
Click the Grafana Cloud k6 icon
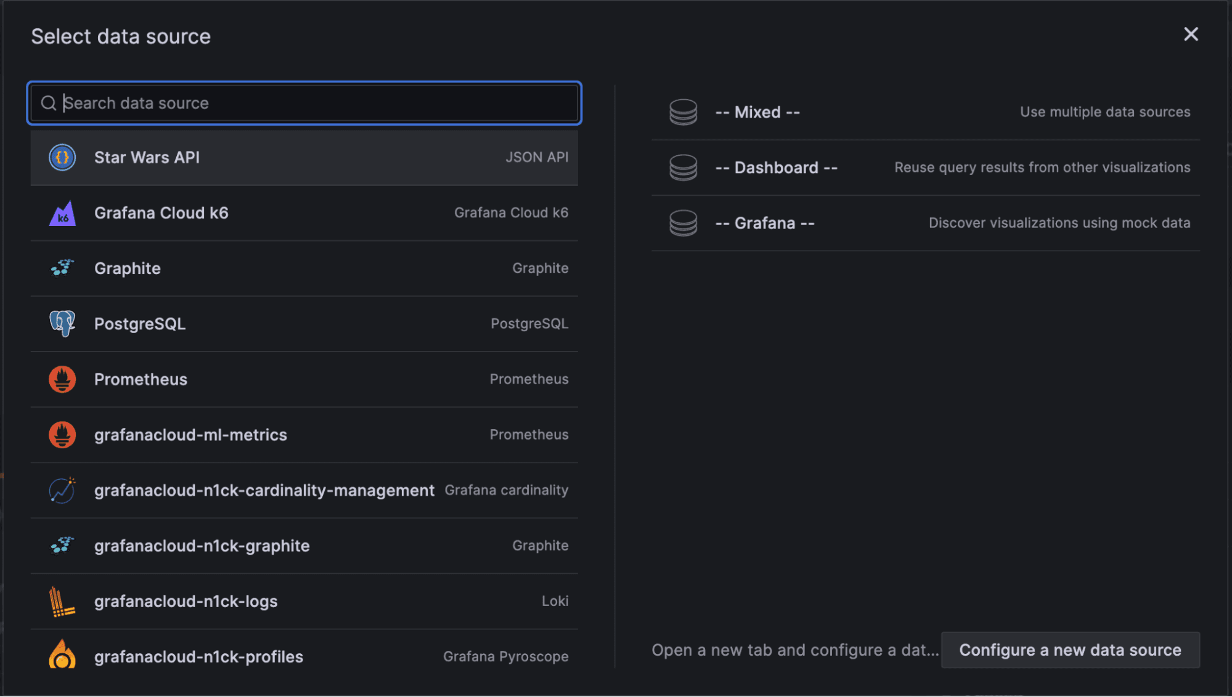pyautogui.click(x=62, y=213)
